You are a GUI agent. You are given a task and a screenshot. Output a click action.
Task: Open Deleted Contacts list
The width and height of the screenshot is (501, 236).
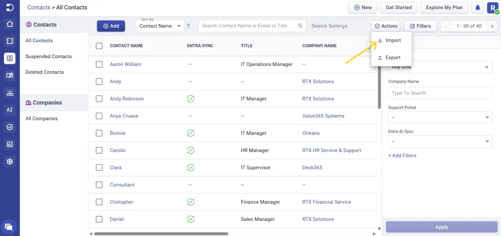(45, 72)
